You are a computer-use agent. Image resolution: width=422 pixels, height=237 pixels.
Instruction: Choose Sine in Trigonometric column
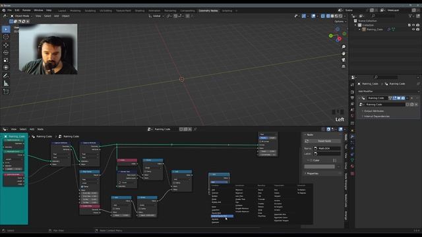tap(276, 190)
